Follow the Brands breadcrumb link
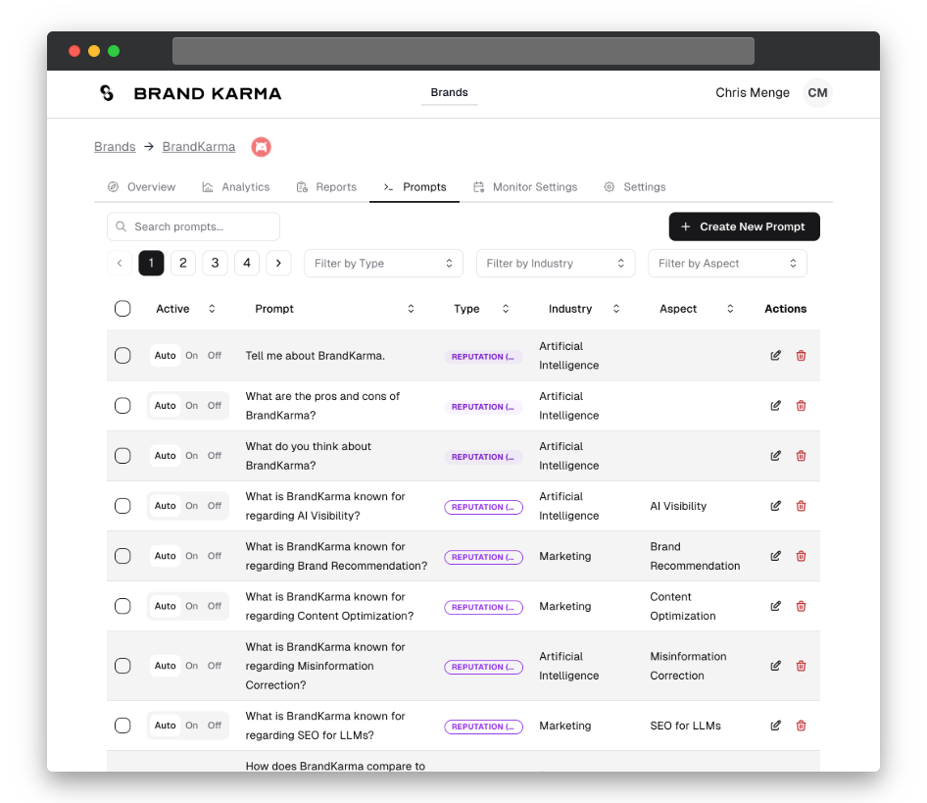Viewport: 927px width, 803px height. (115, 147)
